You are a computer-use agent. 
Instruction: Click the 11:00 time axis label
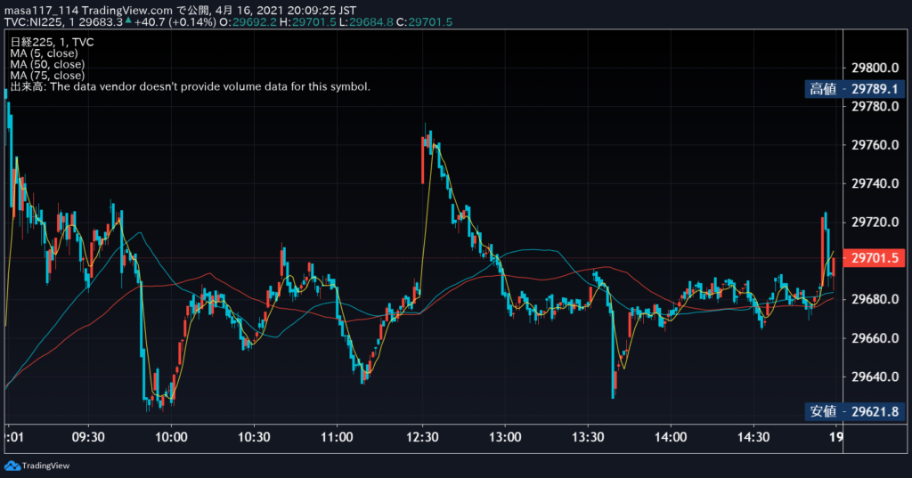[x=337, y=437]
